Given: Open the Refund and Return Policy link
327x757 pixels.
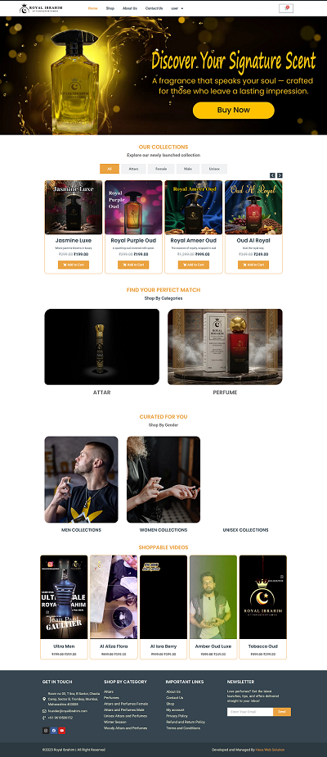Looking at the screenshot, I should click(186, 722).
